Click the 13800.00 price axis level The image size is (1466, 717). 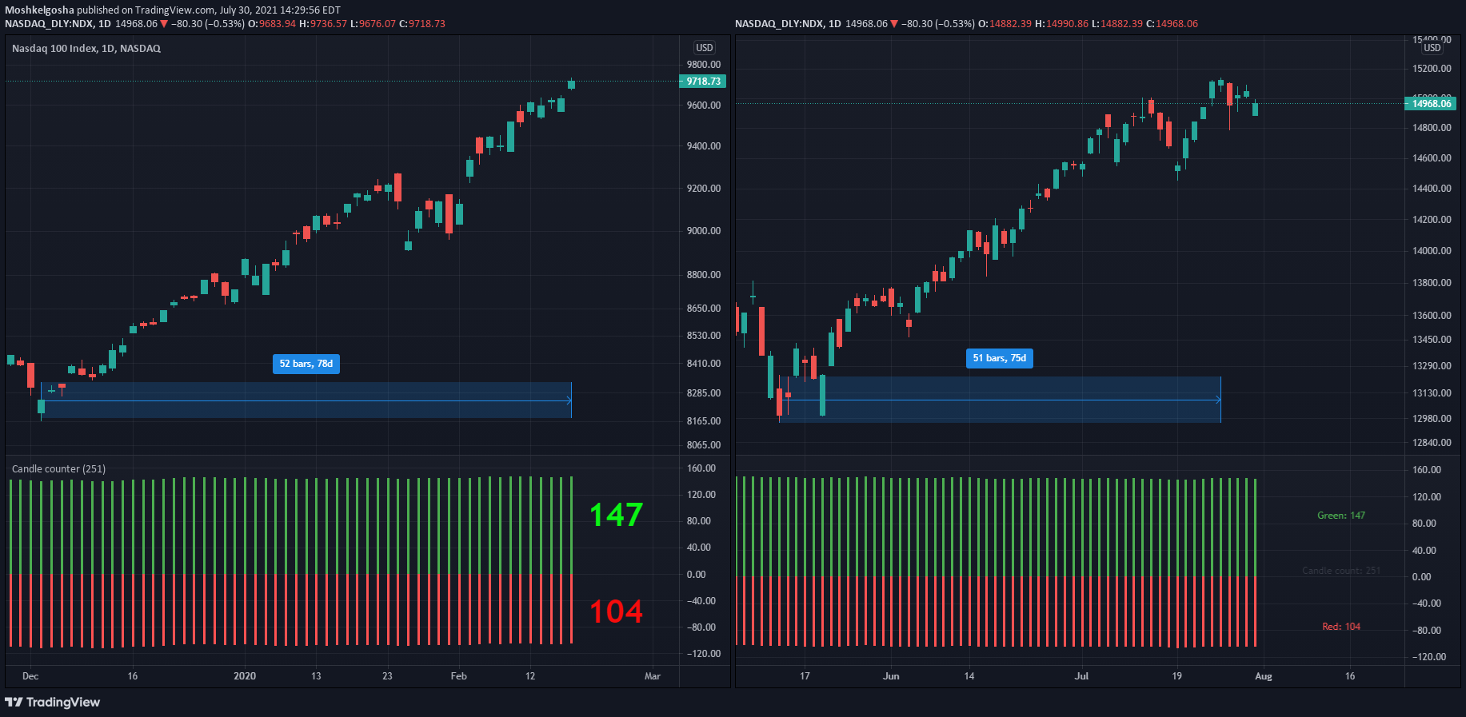[1432, 283]
